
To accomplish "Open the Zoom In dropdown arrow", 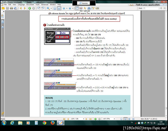I will pyautogui.click(x=73, y=8).
